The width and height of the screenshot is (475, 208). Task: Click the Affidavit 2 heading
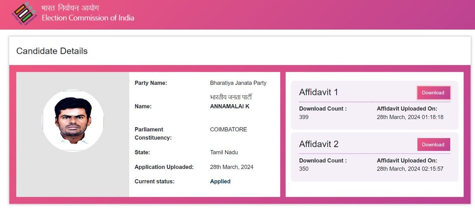coord(319,144)
